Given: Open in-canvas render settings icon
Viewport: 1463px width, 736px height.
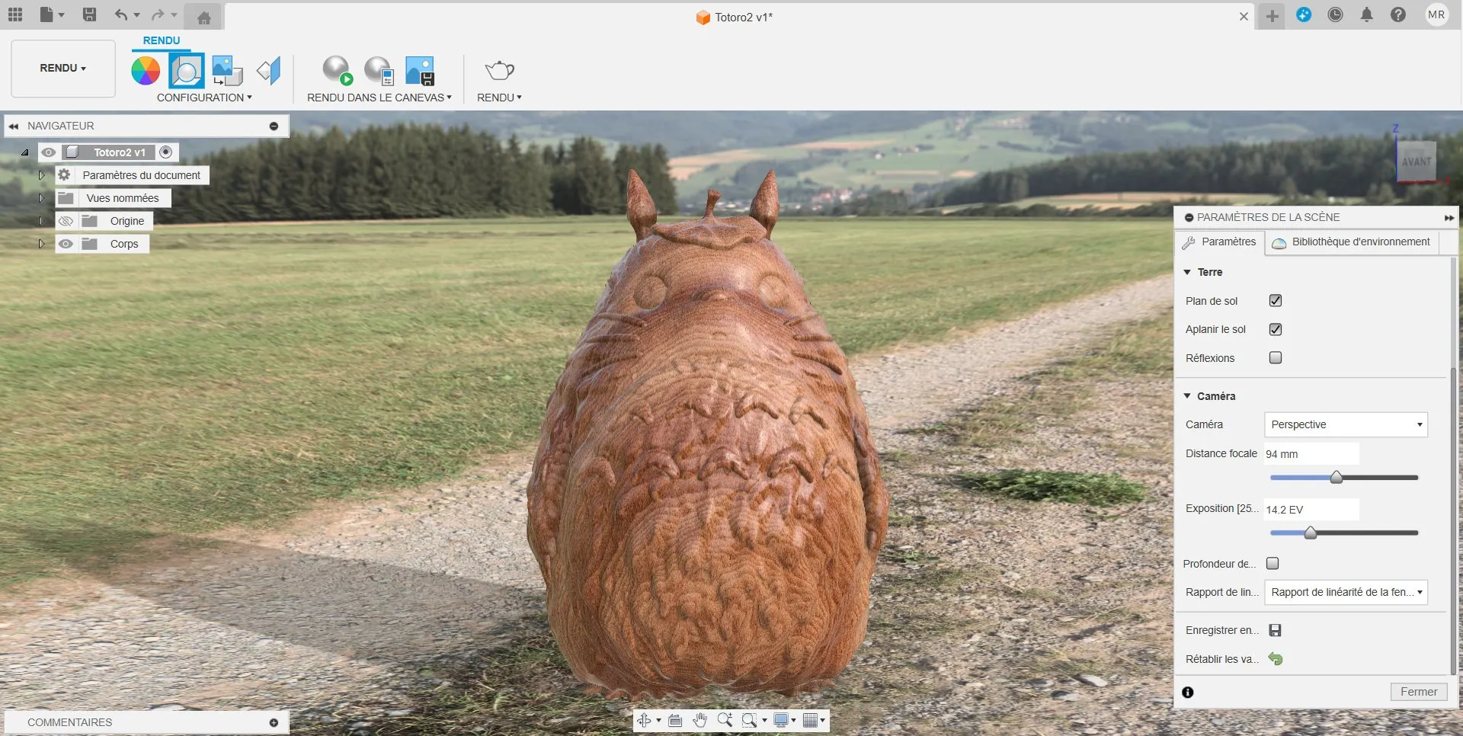Looking at the screenshot, I should (379, 71).
